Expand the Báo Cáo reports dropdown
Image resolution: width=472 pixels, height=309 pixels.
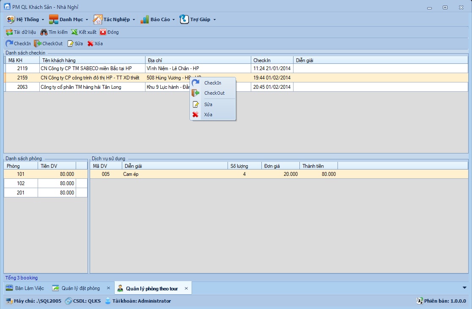(157, 19)
